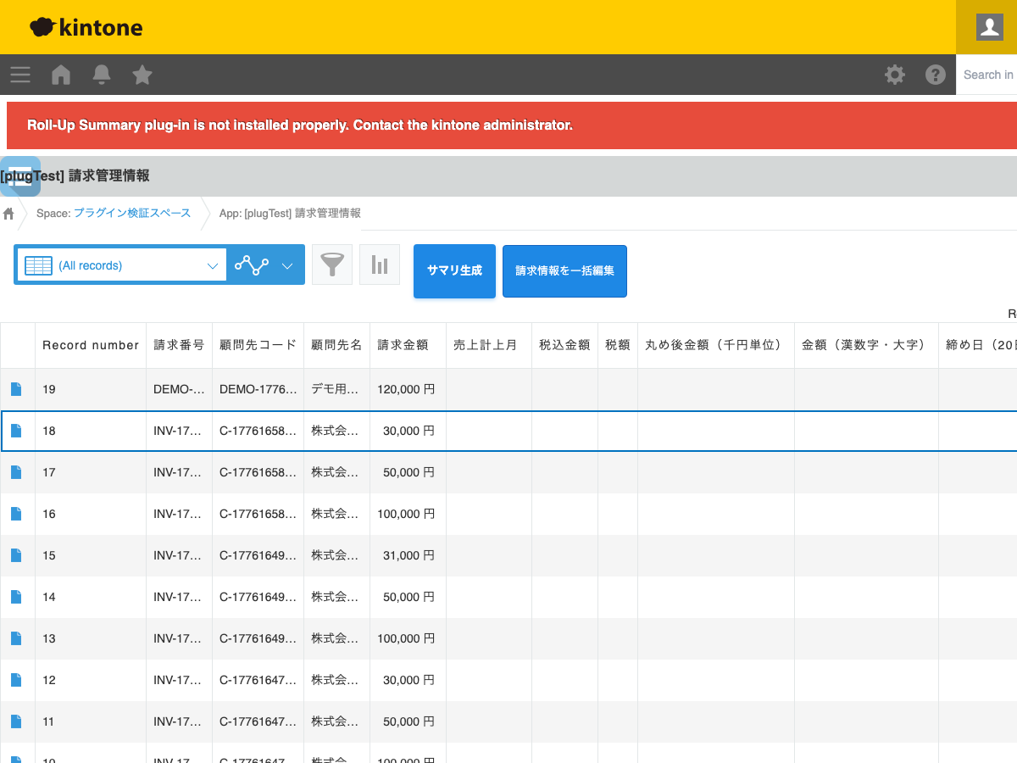Click the user account avatar
This screenshot has width=1017, height=763.
[989, 27]
